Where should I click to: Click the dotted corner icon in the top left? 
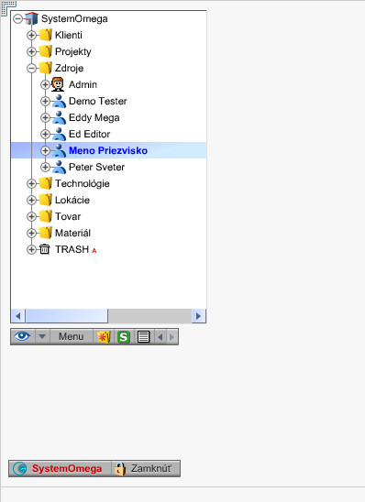click(8, 7)
